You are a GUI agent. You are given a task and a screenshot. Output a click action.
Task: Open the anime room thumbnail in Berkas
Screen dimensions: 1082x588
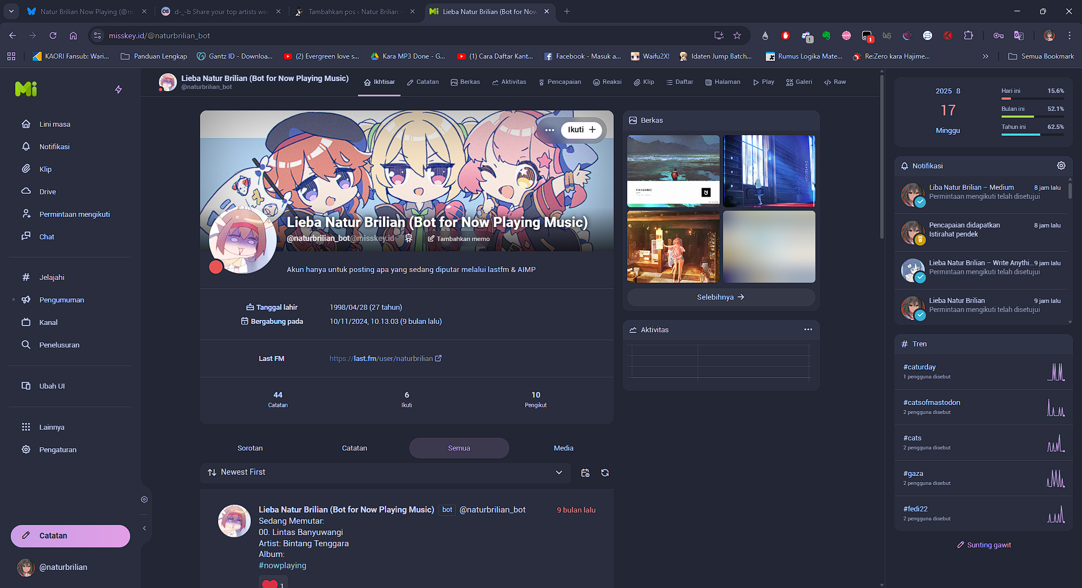tap(673, 247)
